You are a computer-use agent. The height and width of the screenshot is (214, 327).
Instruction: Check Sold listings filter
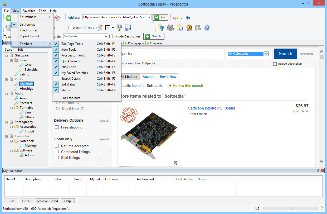pyautogui.click(x=57, y=158)
